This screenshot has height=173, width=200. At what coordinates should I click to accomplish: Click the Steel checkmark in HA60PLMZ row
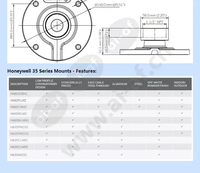139,100
